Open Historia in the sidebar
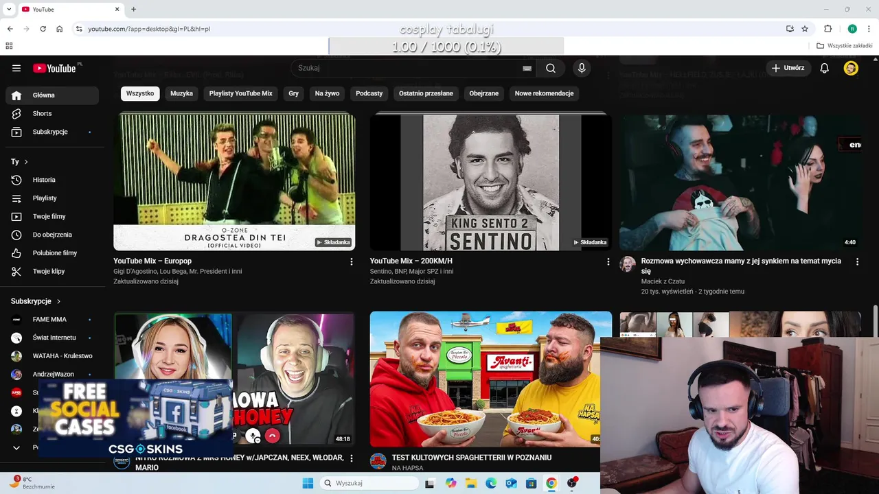Image resolution: width=879 pixels, height=494 pixels. coord(52,180)
